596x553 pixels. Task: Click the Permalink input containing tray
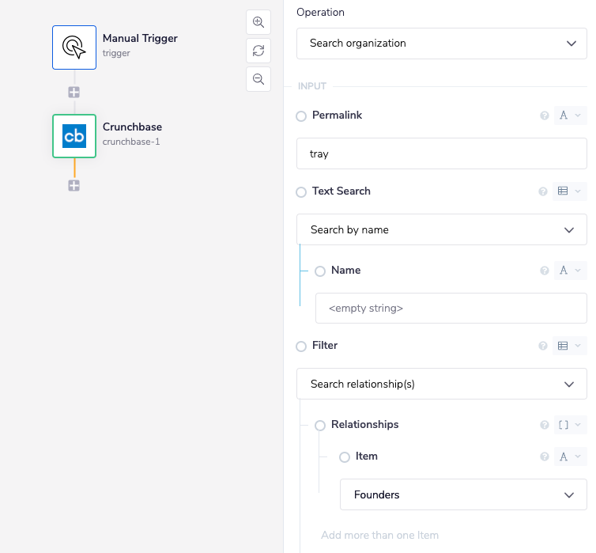(x=441, y=154)
